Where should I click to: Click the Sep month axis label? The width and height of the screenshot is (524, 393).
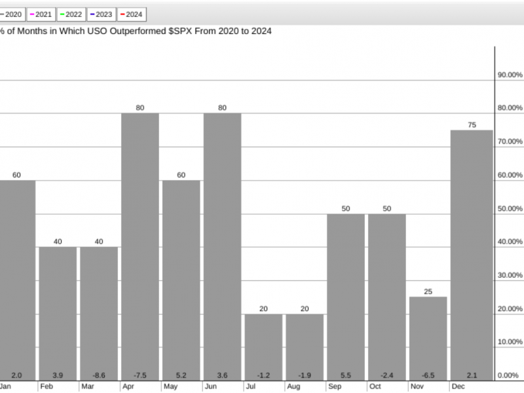coord(335,386)
